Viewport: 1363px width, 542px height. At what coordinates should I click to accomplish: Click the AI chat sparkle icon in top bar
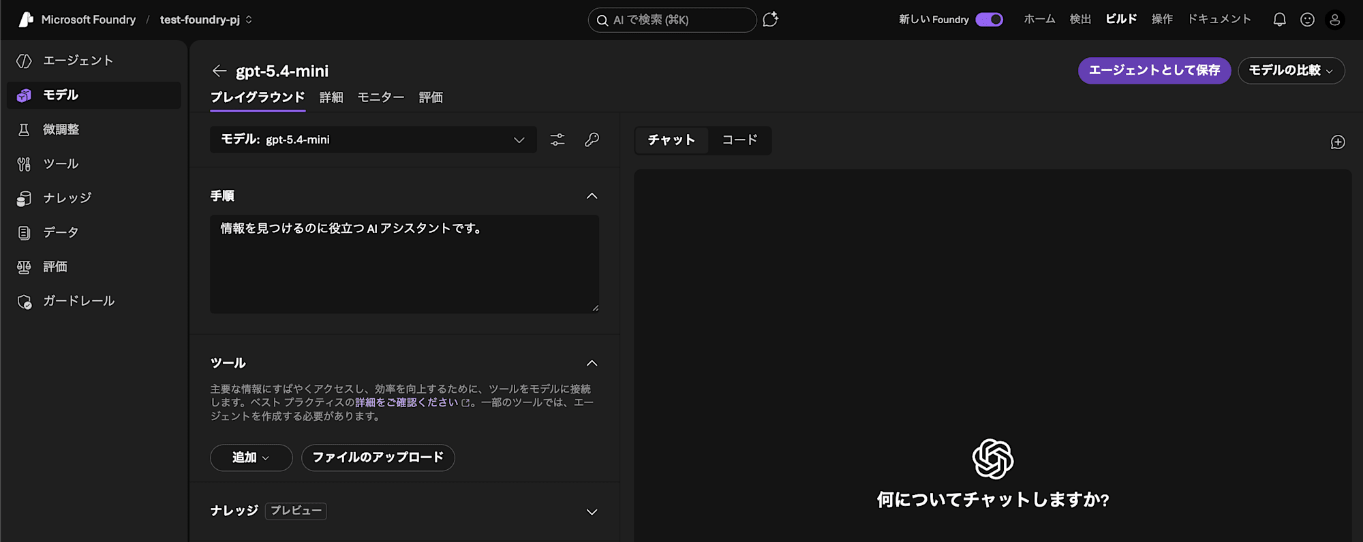point(771,19)
